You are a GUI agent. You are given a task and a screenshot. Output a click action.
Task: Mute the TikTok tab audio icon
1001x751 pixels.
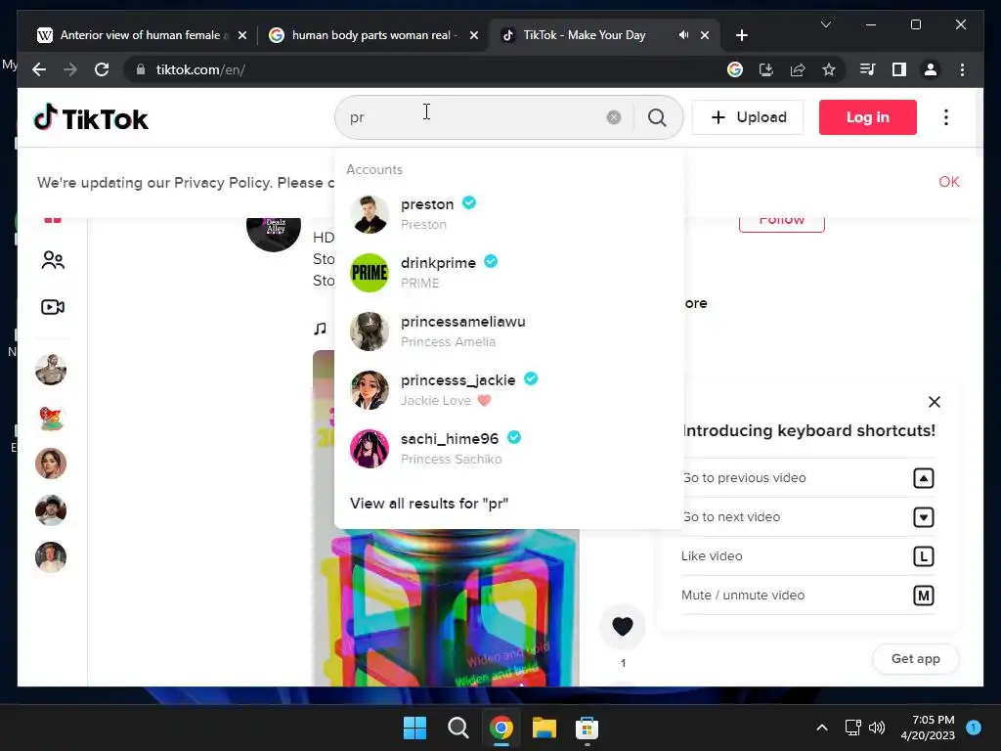click(683, 35)
